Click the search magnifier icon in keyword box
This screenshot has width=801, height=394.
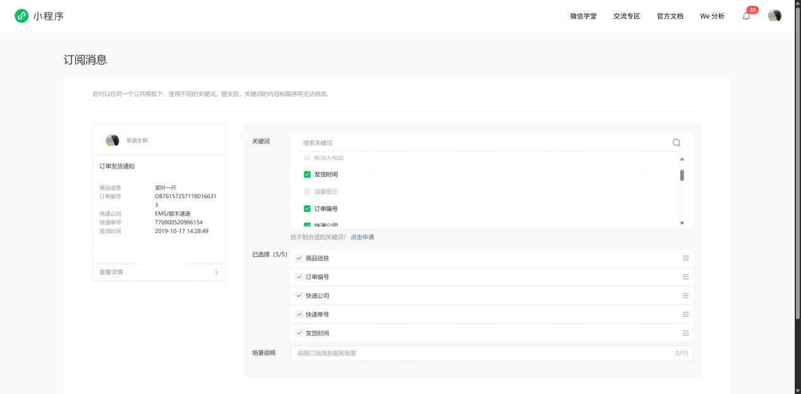pyautogui.click(x=676, y=143)
